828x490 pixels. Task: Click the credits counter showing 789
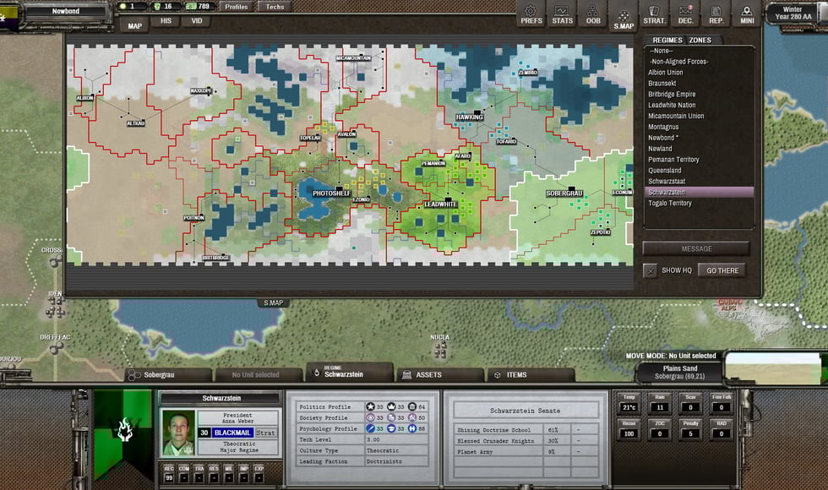click(x=199, y=7)
